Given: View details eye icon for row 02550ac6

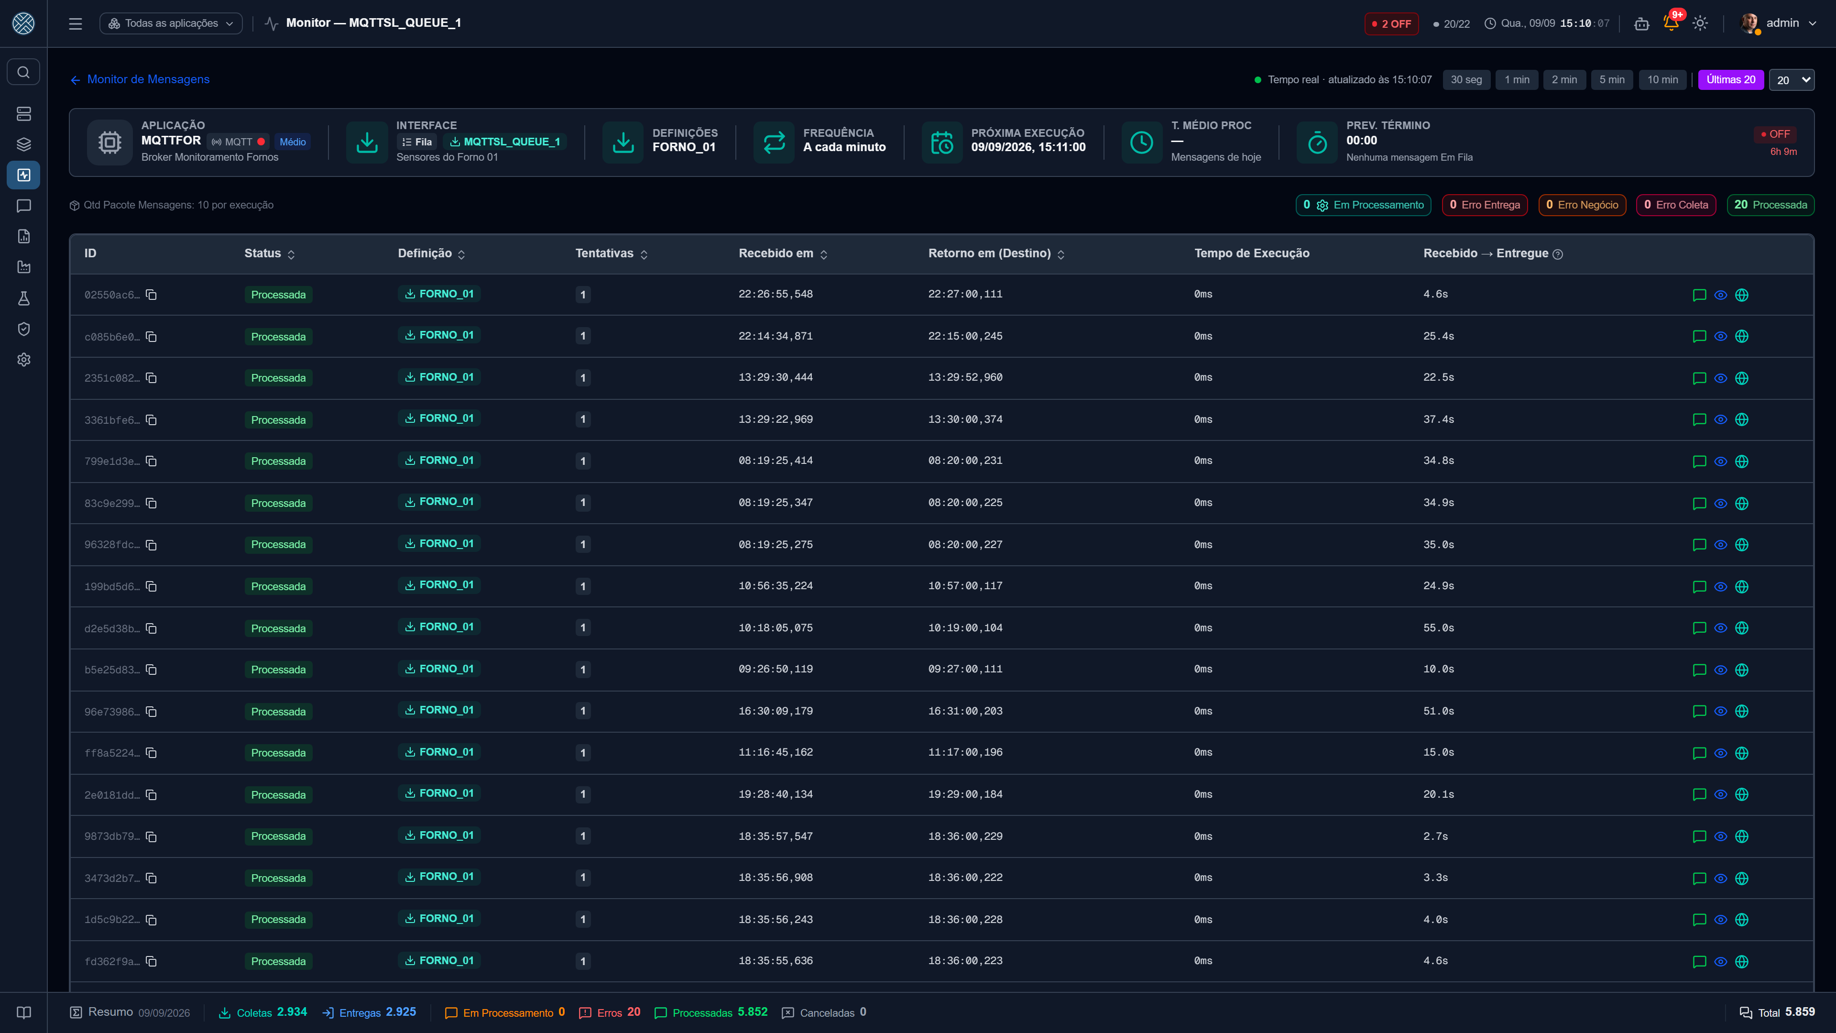Looking at the screenshot, I should [x=1721, y=295].
